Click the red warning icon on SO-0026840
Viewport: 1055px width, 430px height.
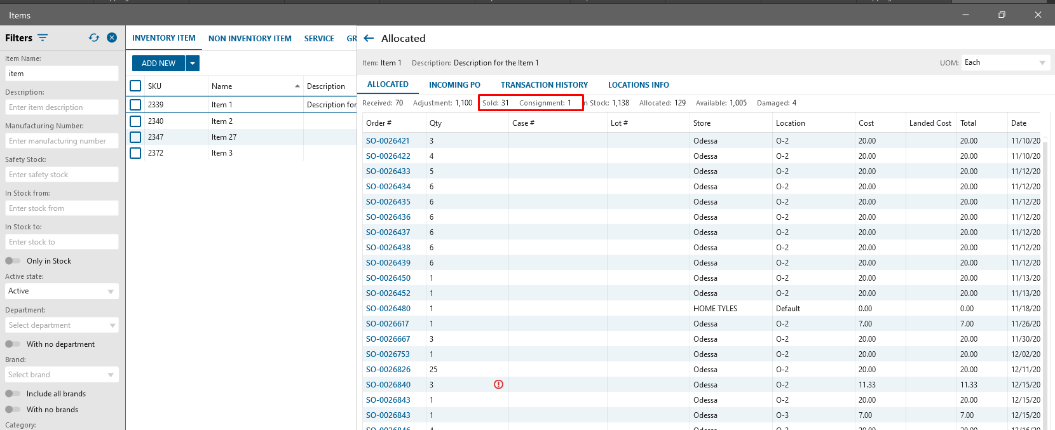(498, 384)
